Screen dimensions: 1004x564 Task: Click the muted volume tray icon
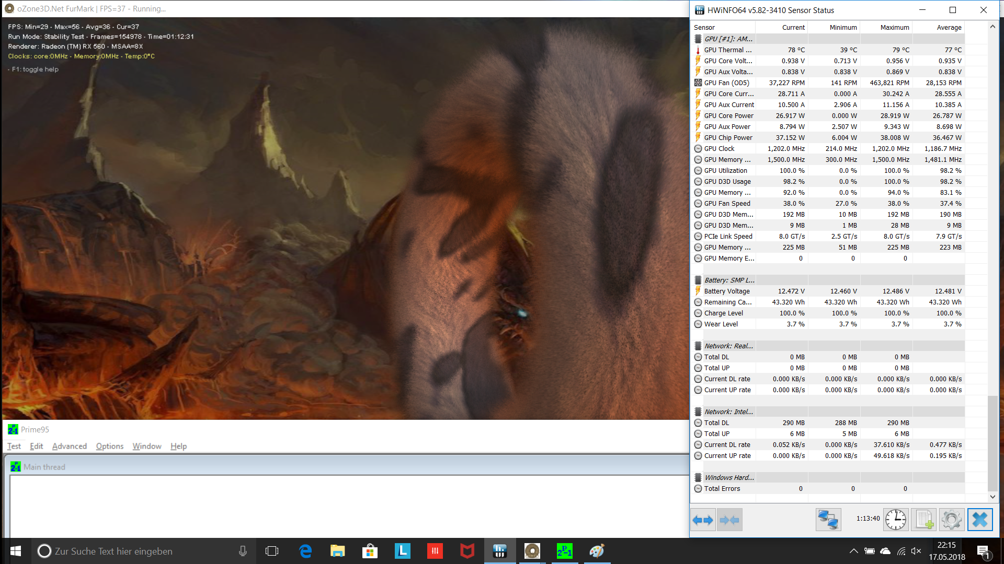tap(916, 551)
